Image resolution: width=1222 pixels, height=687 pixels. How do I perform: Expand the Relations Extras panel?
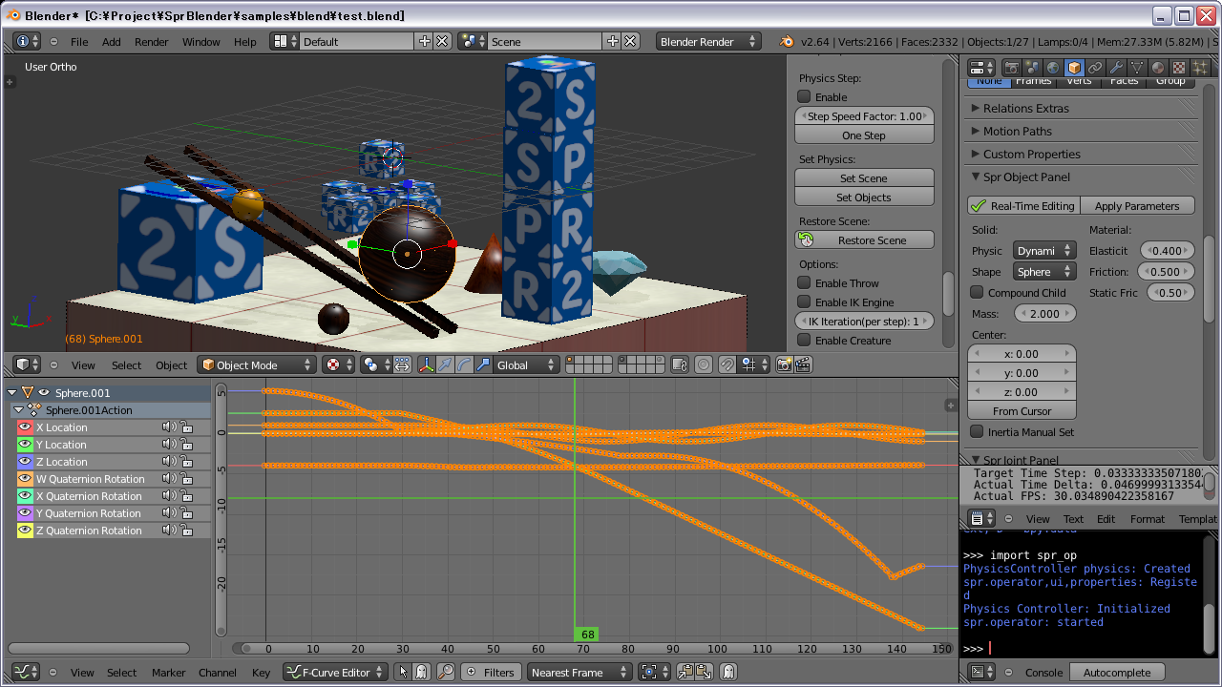(976, 108)
